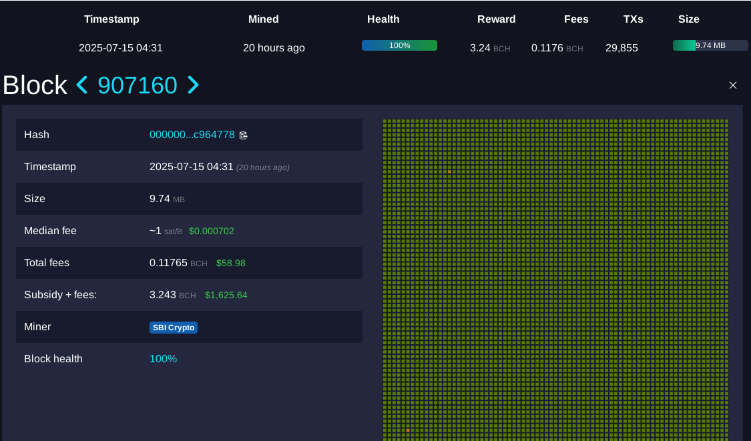The image size is (751, 441).
Task: Select the Fees column header
Action: [x=576, y=19]
